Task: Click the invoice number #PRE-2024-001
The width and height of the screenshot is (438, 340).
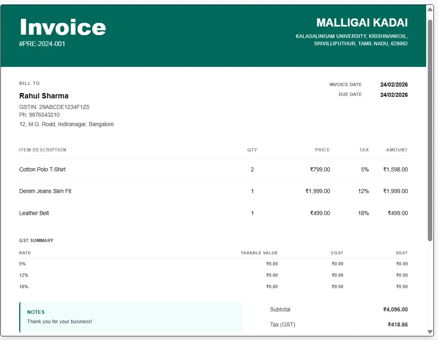Action: coord(42,44)
